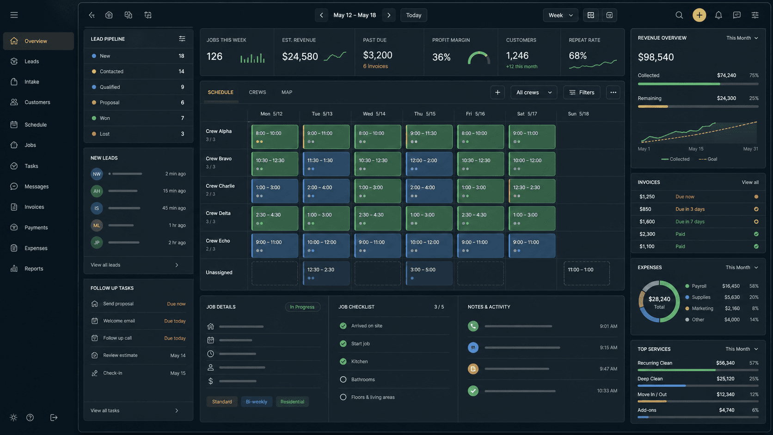
Task: Change Revenue Overview This Month dropdown
Action: pos(742,38)
